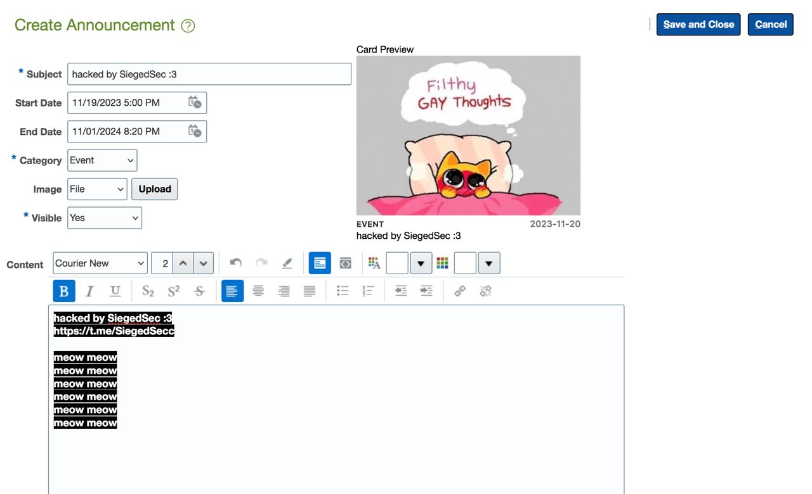Toggle Underline formatting
Viewport: 812px width, 494px height.
115,291
